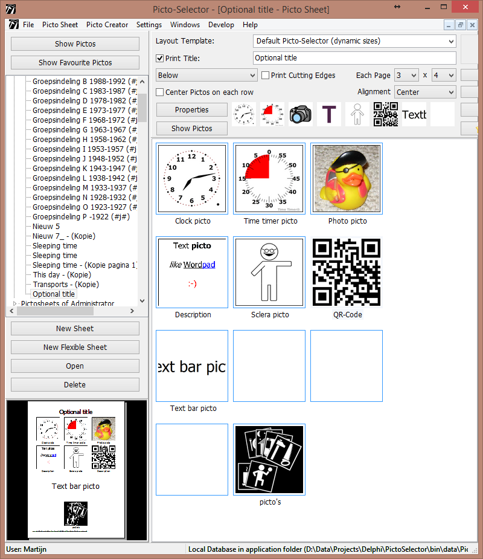Uncheck the Print Title checkbox
This screenshot has width=483, height=559.
160,59
